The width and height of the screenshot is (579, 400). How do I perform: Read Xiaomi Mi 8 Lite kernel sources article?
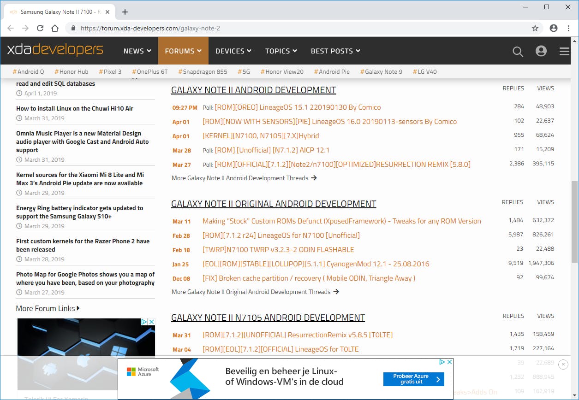[80, 179]
